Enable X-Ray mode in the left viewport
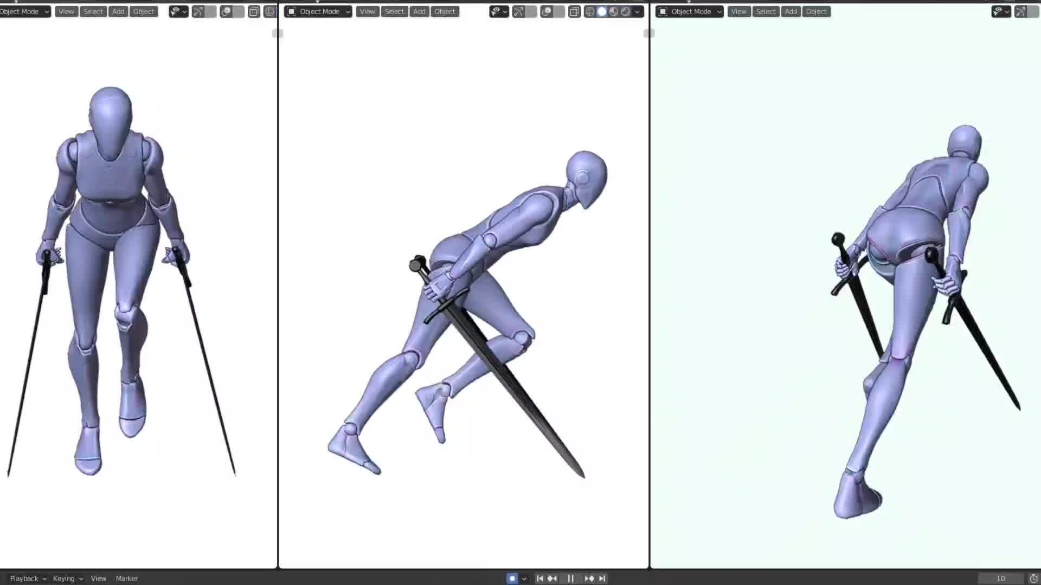Screen dimensions: 1041x585 pyautogui.click(x=254, y=11)
